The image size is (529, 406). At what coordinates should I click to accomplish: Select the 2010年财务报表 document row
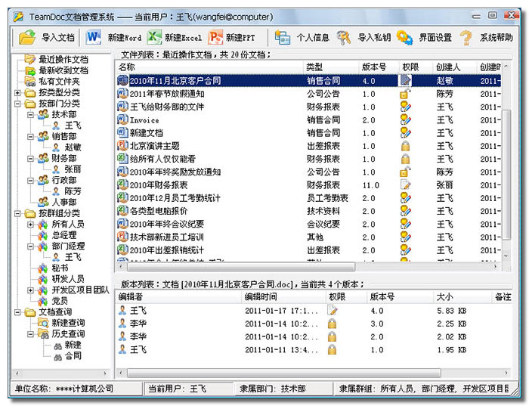coord(159,184)
